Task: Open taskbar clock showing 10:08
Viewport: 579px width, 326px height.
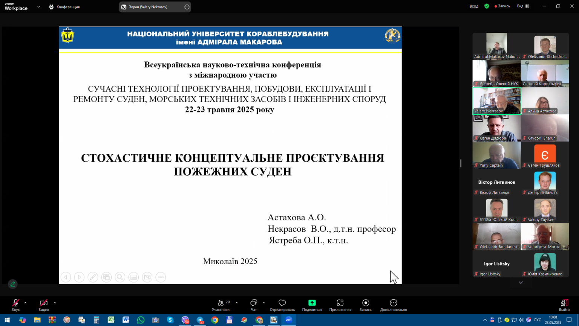Action: [553, 320]
